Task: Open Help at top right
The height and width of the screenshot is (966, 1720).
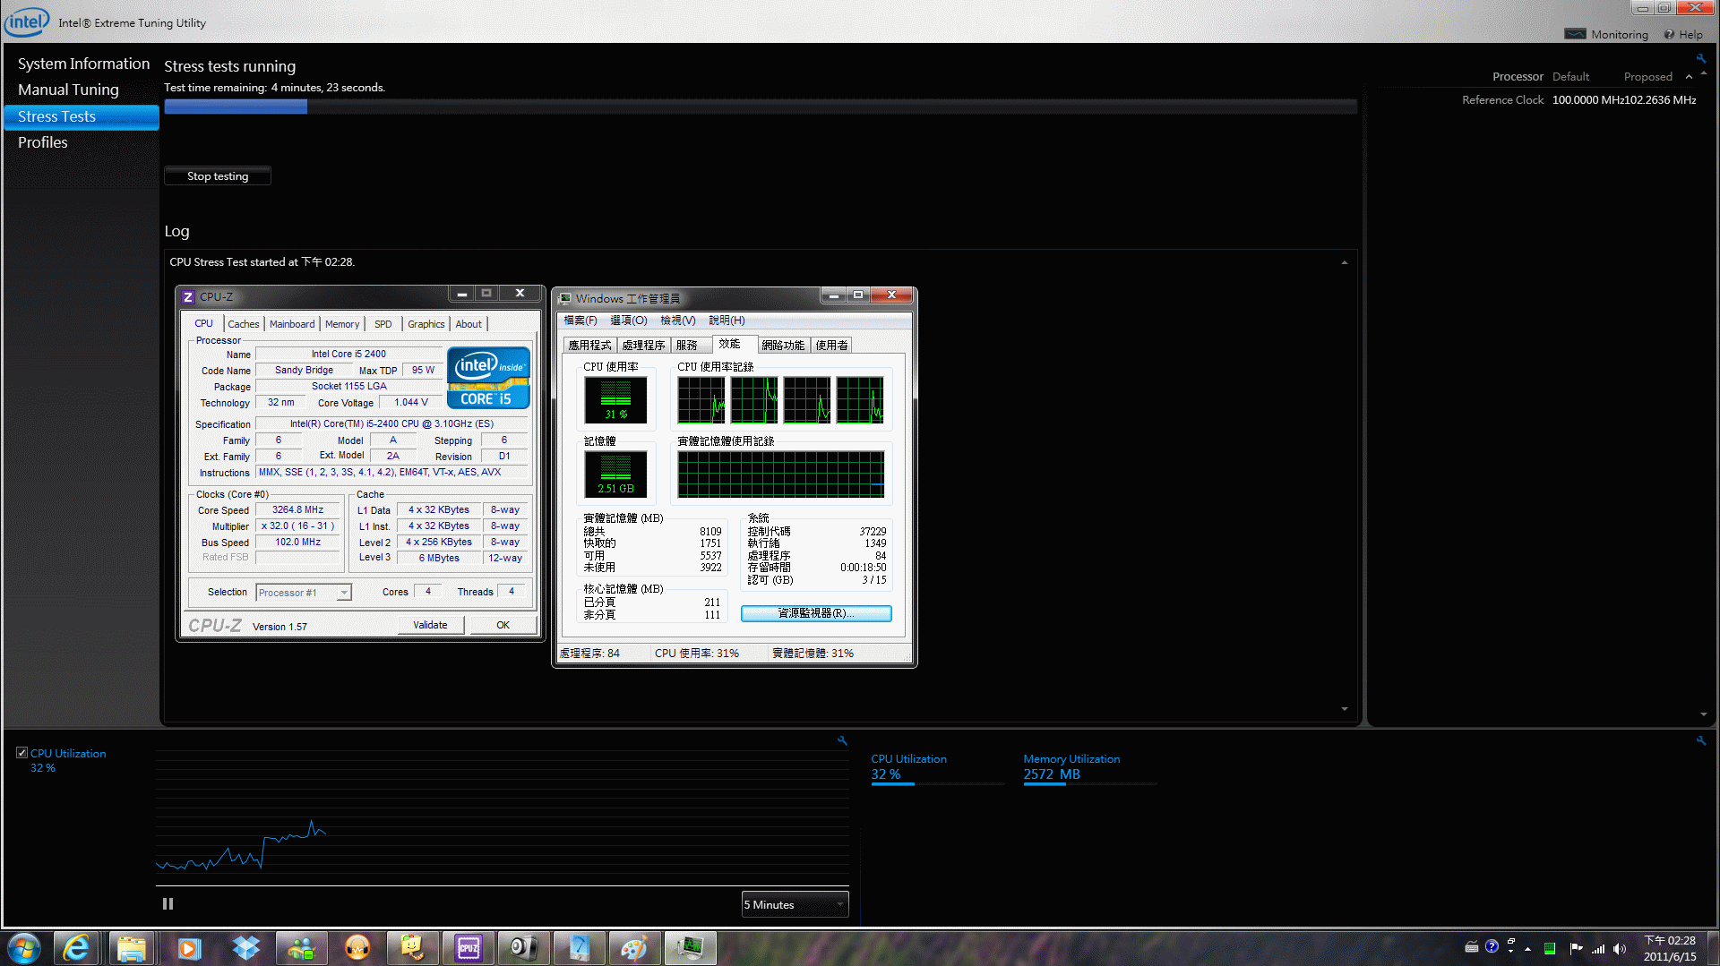Action: (x=1683, y=34)
